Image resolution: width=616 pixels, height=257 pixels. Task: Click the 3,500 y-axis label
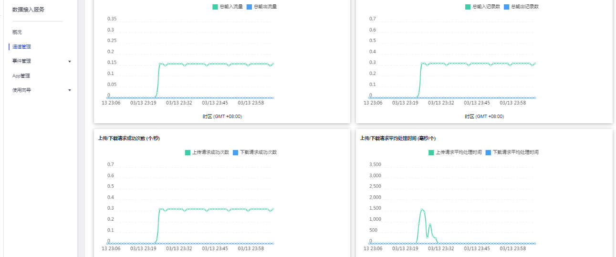click(375, 165)
